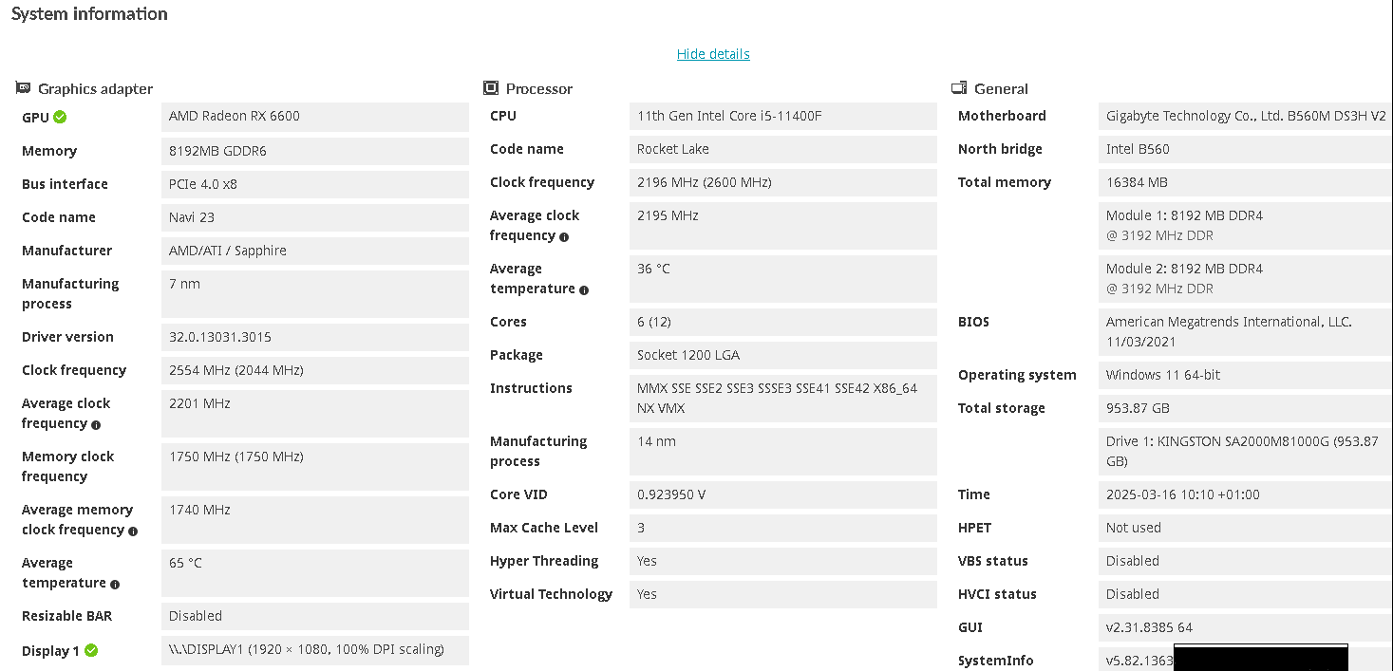The width and height of the screenshot is (1393, 671).
Task: Click info icon for GPU average temperature
Action: (x=115, y=584)
